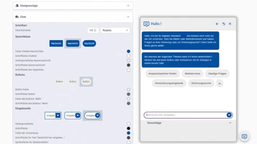Click the Versicherungsangebote chat button
257x144 pixels.
(169, 83)
